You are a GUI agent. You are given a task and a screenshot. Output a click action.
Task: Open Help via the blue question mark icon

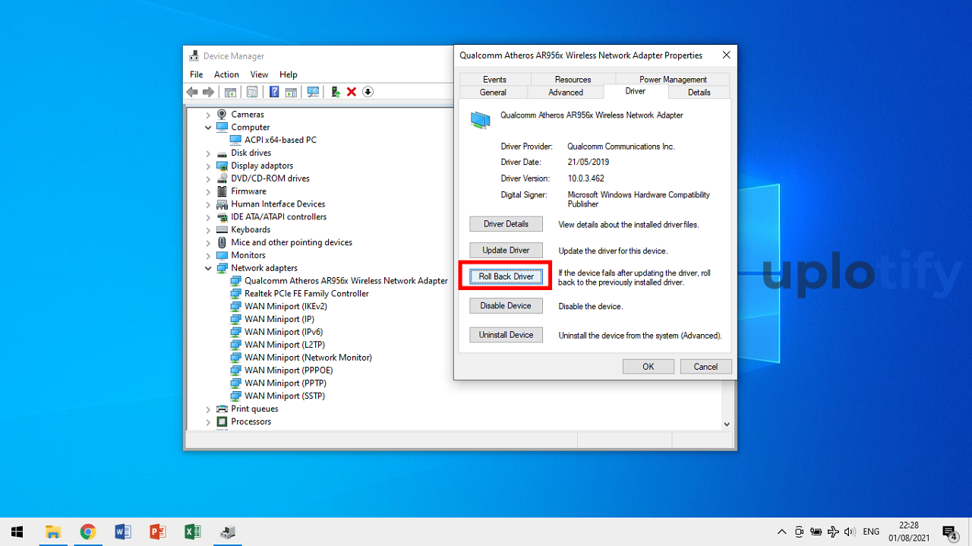(x=274, y=92)
